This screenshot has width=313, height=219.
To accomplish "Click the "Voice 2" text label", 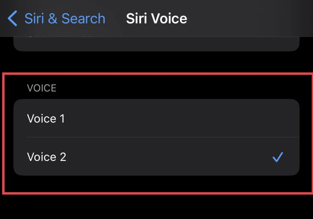I will [46, 157].
